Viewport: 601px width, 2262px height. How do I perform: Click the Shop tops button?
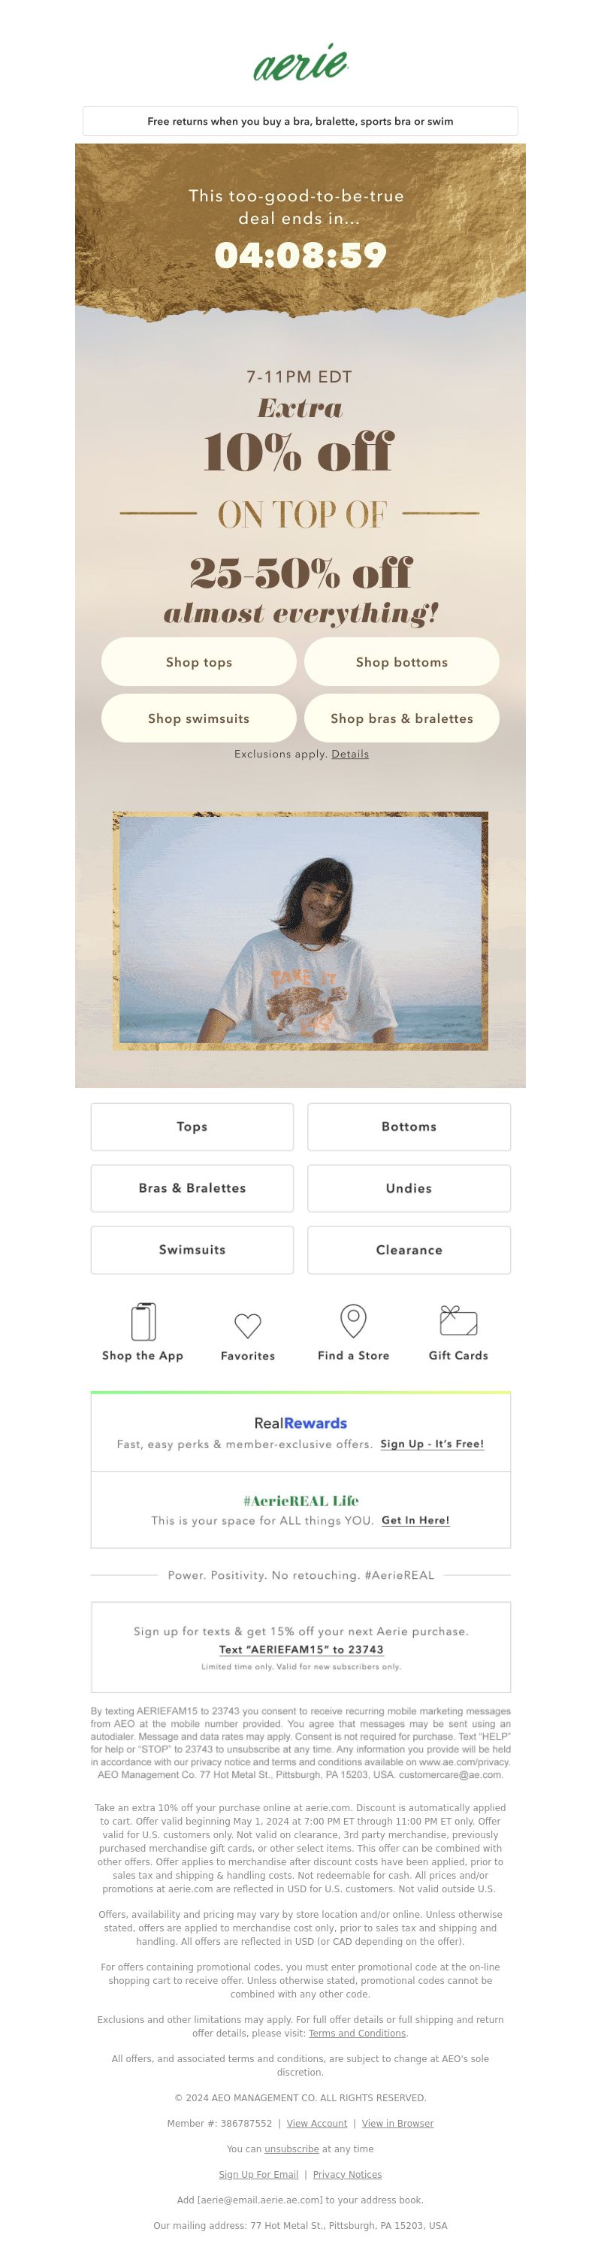point(199,662)
